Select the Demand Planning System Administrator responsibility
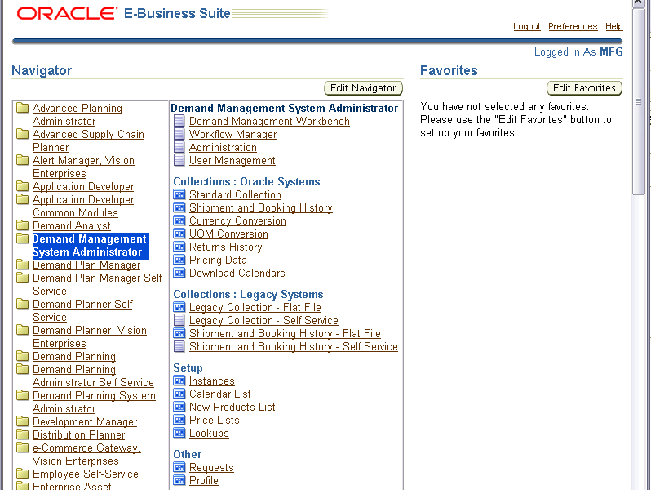This screenshot has width=651, height=490. [x=94, y=403]
